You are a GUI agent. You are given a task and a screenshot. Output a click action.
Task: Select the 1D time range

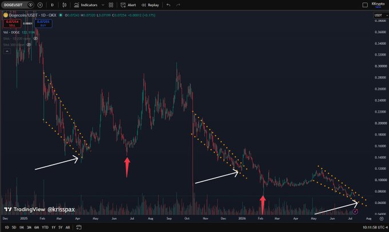7,227
